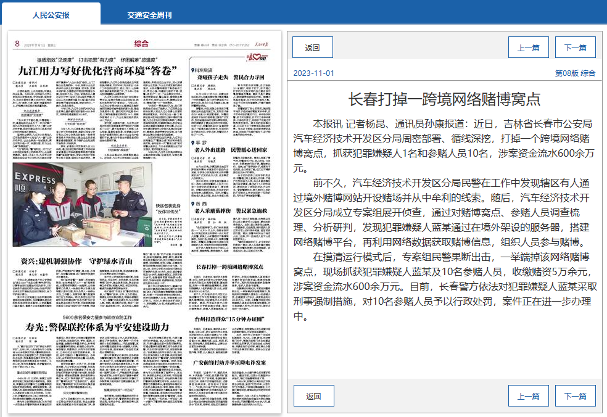The height and width of the screenshot is (417, 607).
Task: Click the location pin beside 科左后旗
Action: 193,70
